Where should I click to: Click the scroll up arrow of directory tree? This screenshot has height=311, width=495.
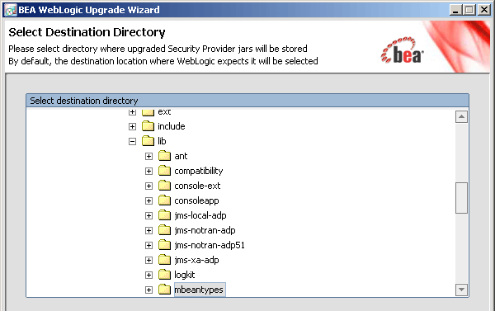[x=461, y=117]
